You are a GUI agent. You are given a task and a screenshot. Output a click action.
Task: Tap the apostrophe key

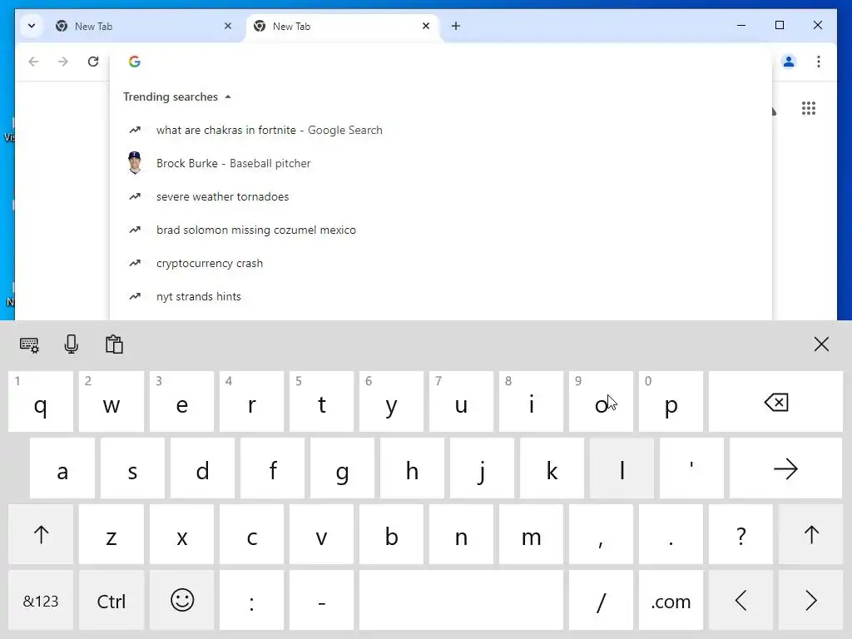691,468
